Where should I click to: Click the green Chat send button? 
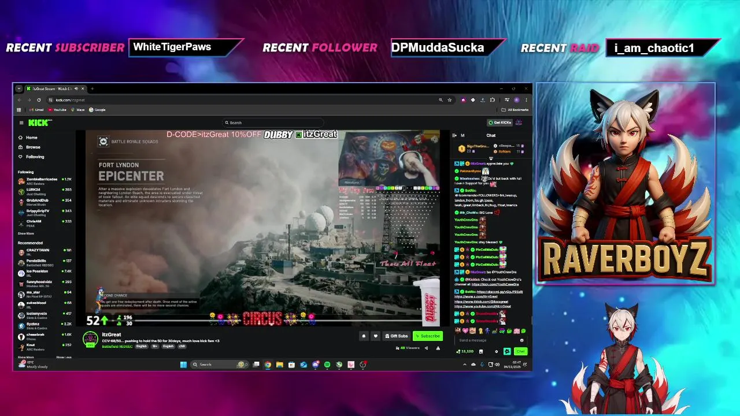point(520,351)
